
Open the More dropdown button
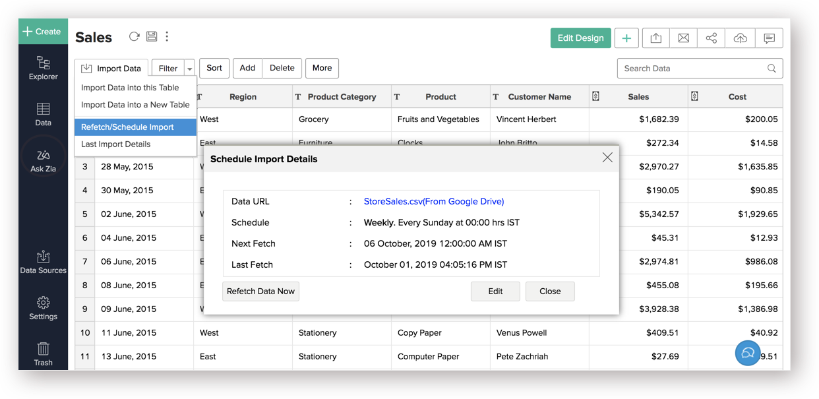click(322, 68)
